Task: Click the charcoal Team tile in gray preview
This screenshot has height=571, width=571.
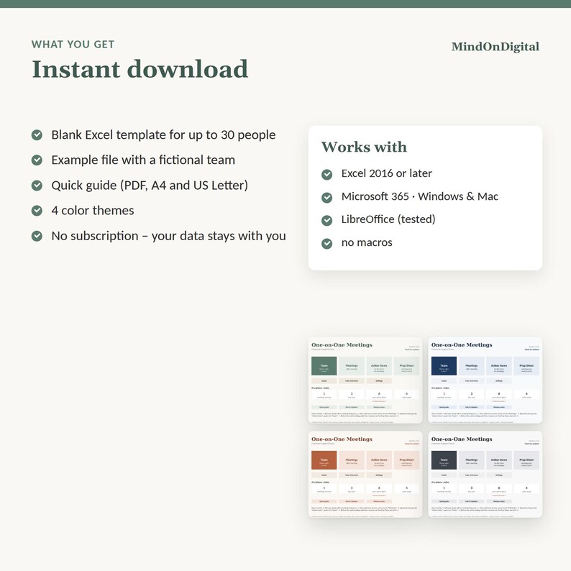Action: click(444, 460)
